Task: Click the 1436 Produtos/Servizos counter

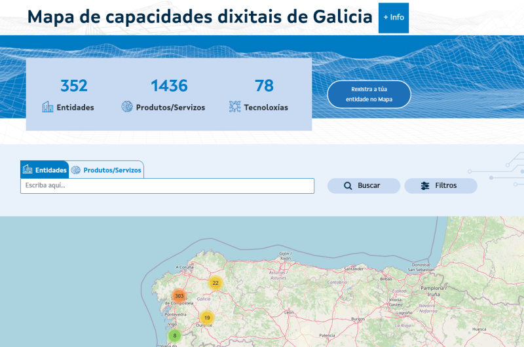Action: pyautogui.click(x=163, y=95)
